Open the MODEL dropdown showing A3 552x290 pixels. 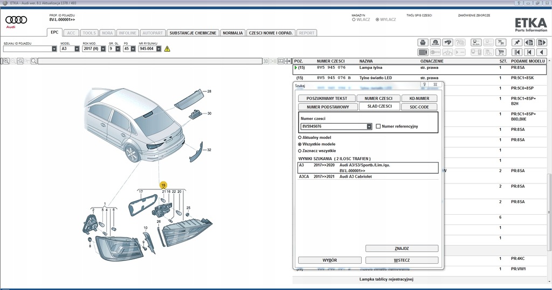click(78, 49)
